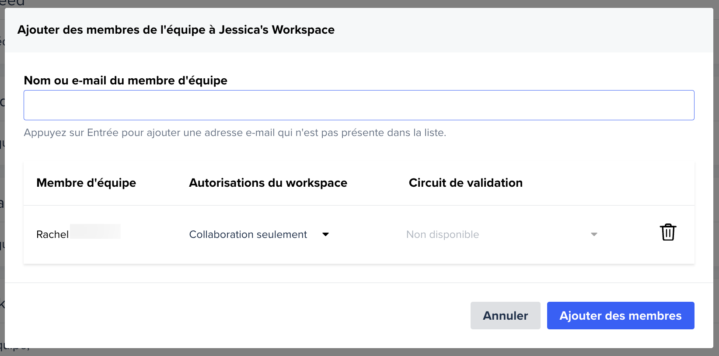Select the Rachel member name
Image resolution: width=719 pixels, height=356 pixels.
pyautogui.click(x=52, y=234)
